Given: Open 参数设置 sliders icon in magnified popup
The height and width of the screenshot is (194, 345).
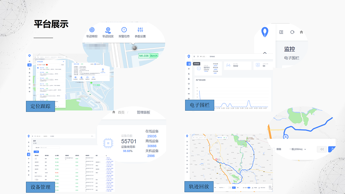Looking at the screenshot, I should (x=140, y=30).
